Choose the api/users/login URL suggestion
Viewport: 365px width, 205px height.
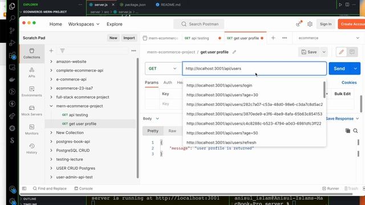coord(219,85)
